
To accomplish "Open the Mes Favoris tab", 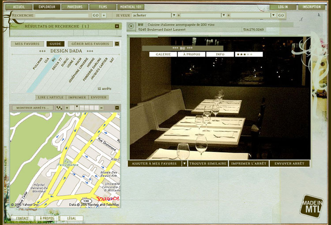I will click(x=27, y=44).
